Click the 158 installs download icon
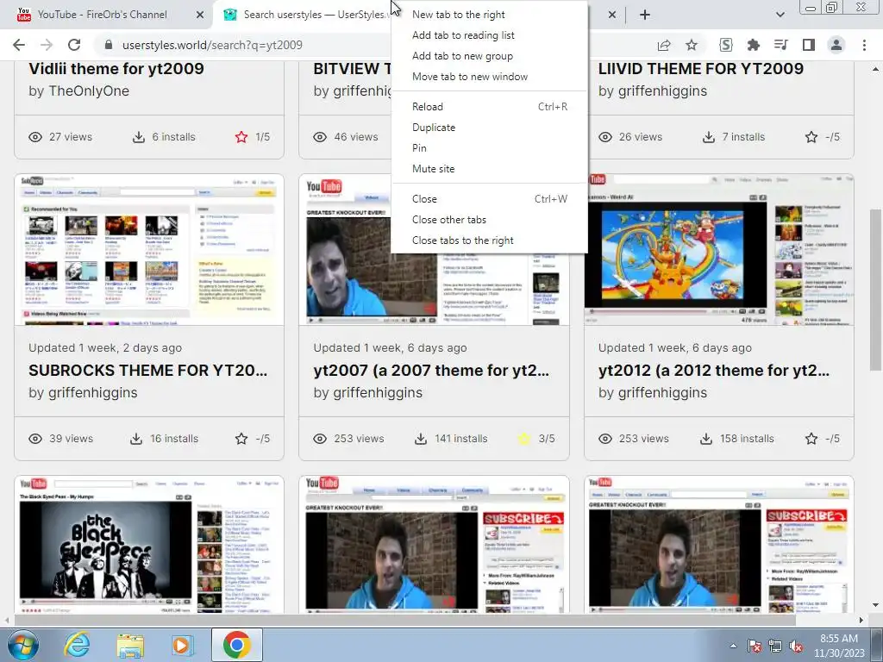This screenshot has width=883, height=662. (x=706, y=439)
